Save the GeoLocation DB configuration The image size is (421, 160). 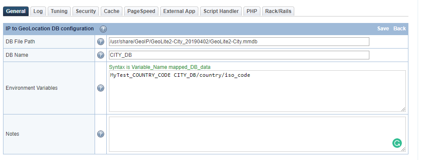click(x=383, y=29)
